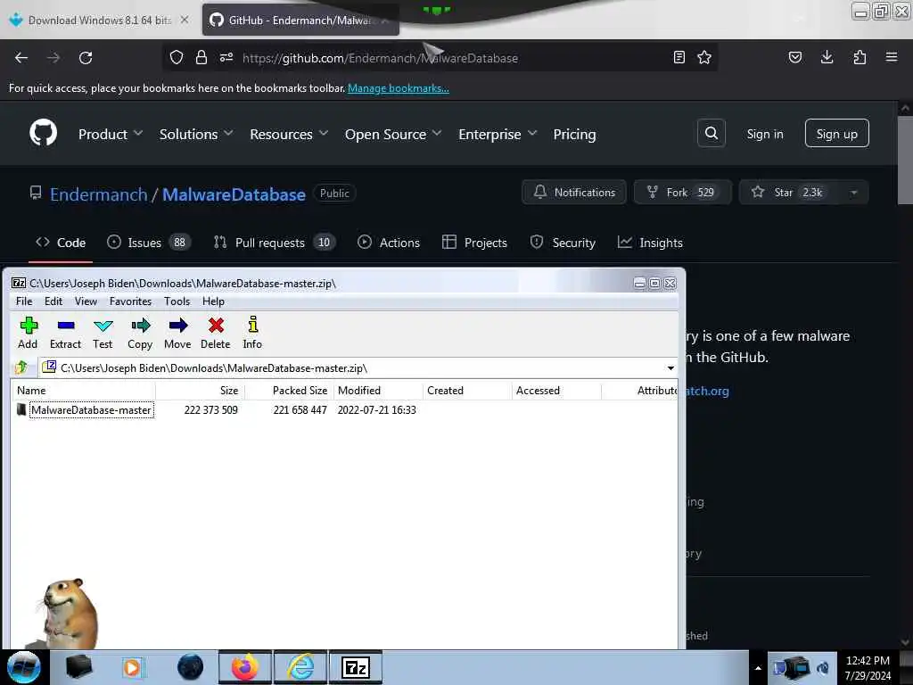Open 7-Zip Favorites menu
Image resolution: width=913 pixels, height=685 pixels.
pyautogui.click(x=130, y=301)
